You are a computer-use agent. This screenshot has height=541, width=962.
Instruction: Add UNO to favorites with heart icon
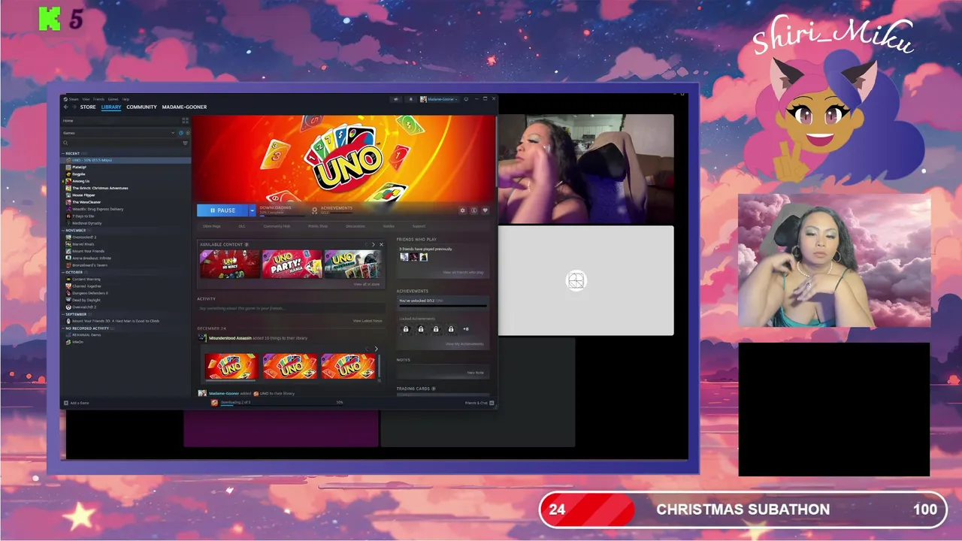click(485, 210)
